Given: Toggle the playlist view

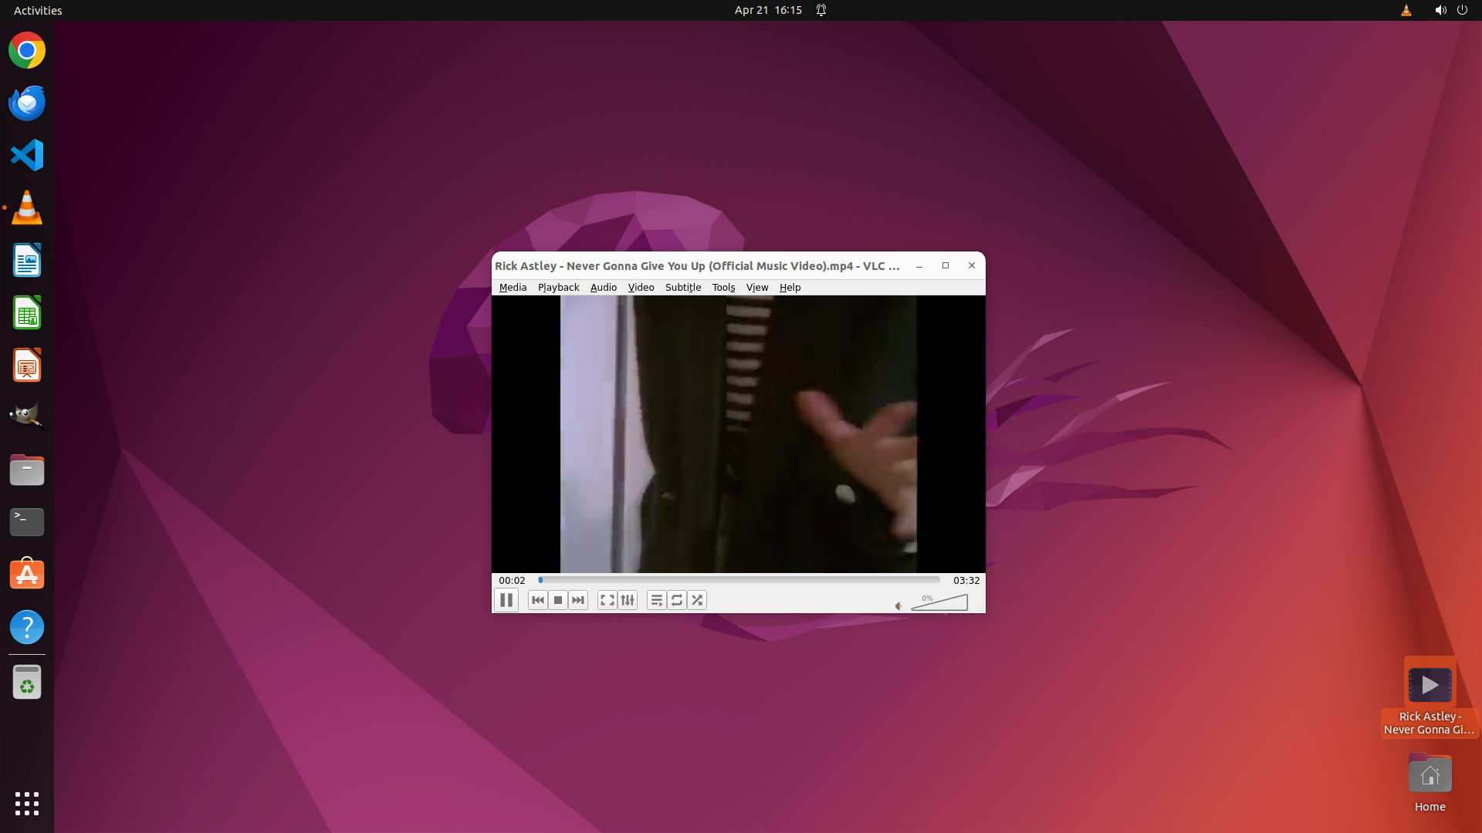Looking at the screenshot, I should click(657, 600).
